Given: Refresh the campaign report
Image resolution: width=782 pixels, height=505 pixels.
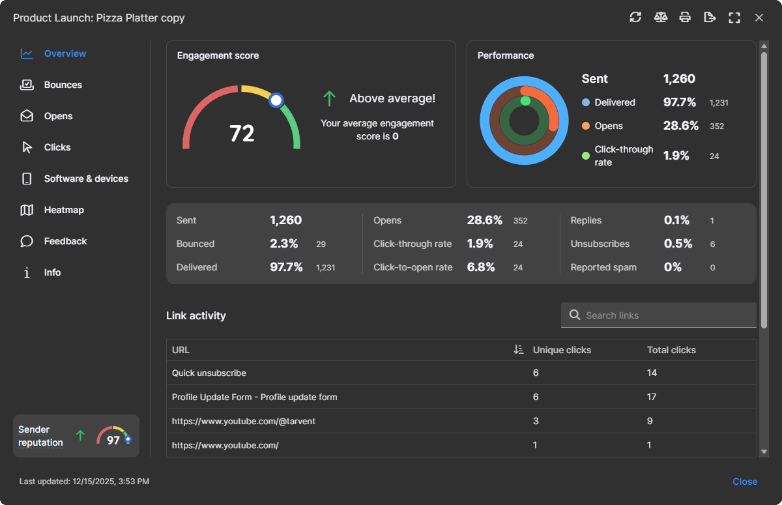Looking at the screenshot, I should 635,18.
